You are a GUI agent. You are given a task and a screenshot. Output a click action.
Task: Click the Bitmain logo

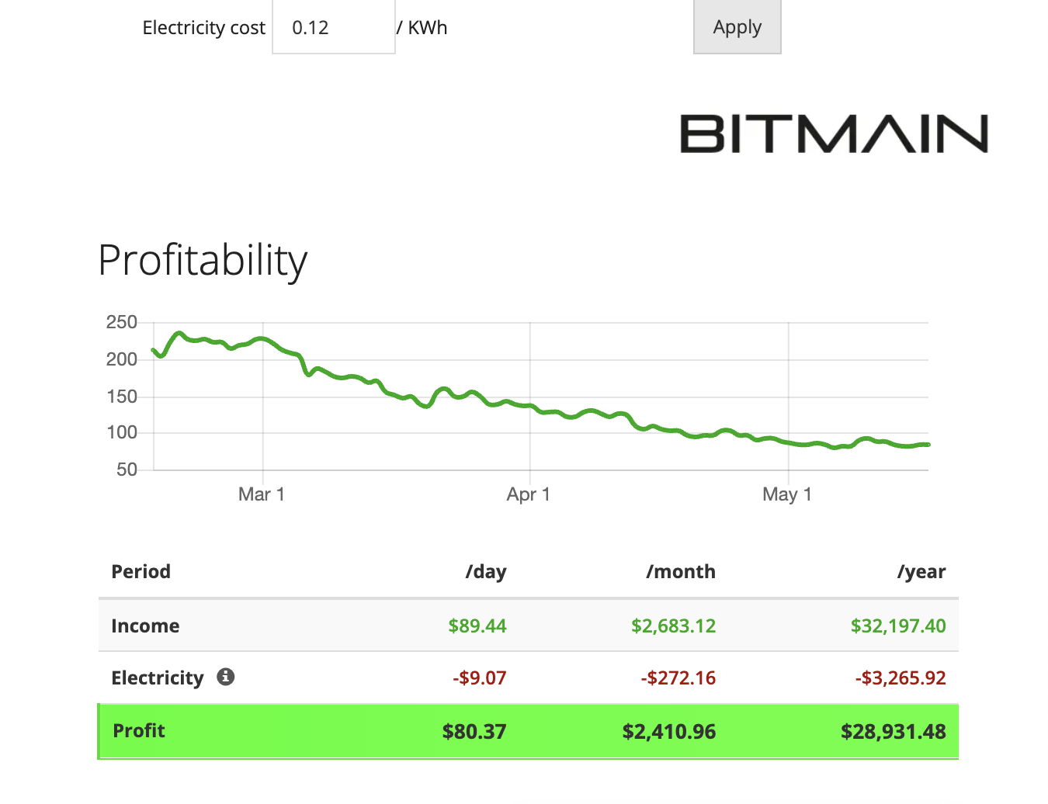tap(834, 133)
